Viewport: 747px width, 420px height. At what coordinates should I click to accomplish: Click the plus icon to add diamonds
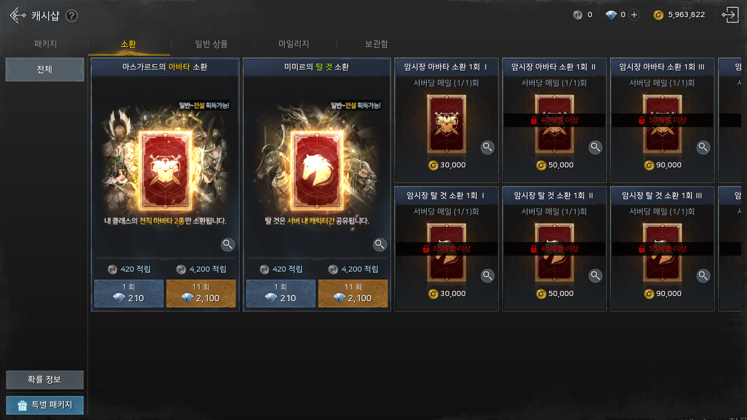click(634, 15)
